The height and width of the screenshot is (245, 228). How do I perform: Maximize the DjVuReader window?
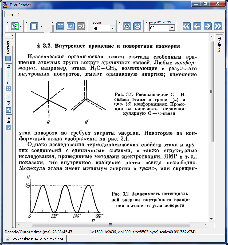click(x=205, y=3)
